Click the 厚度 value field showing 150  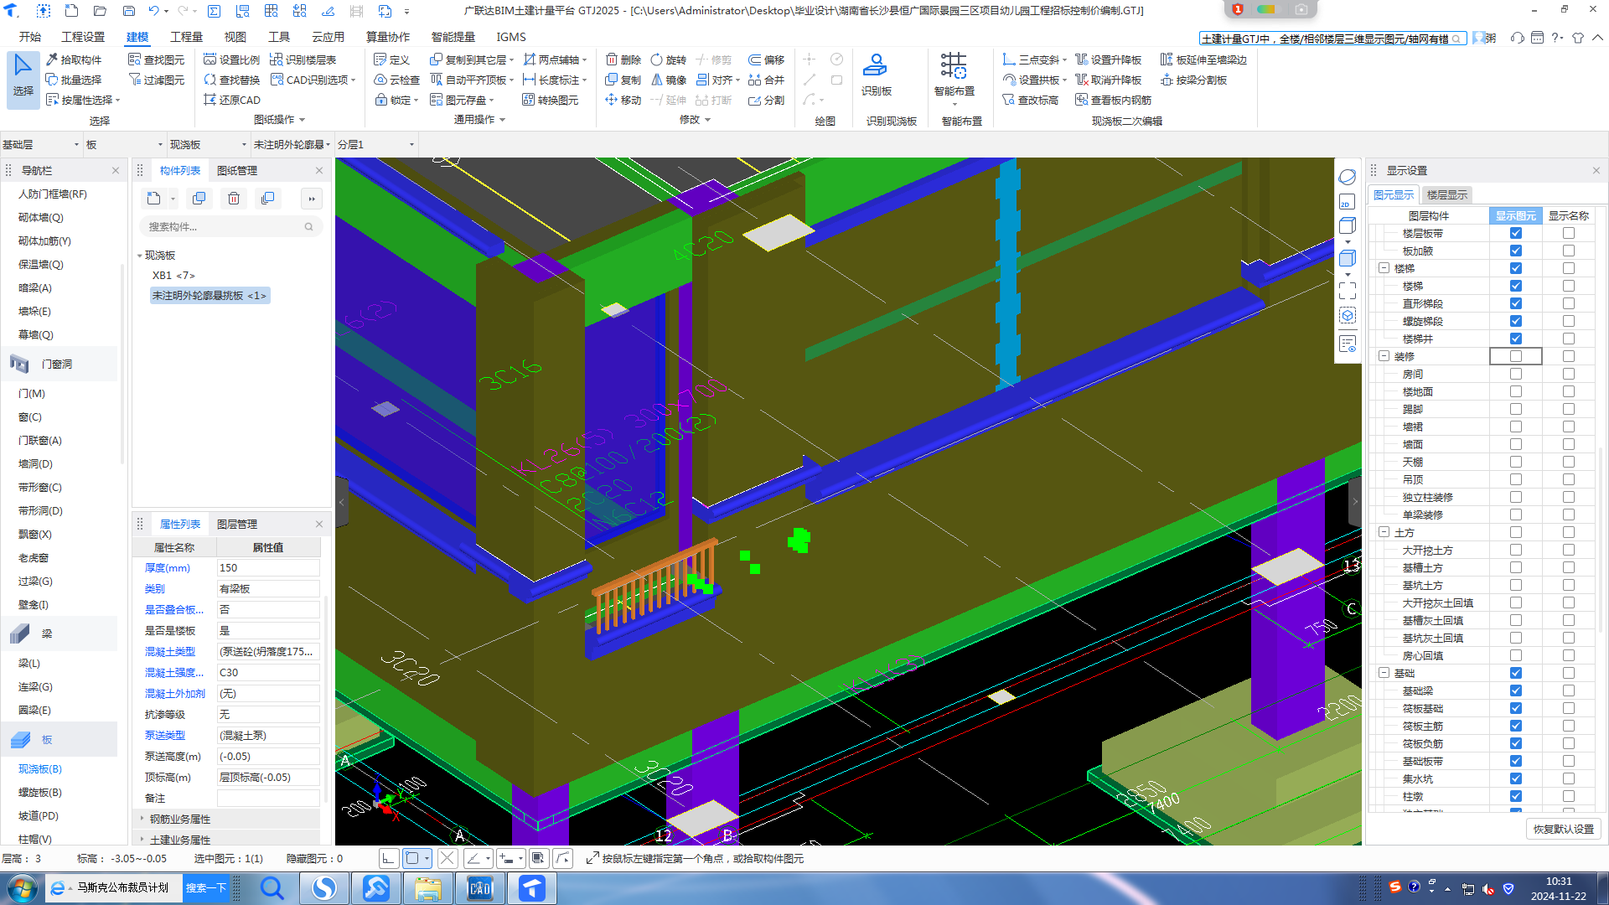[x=268, y=567]
